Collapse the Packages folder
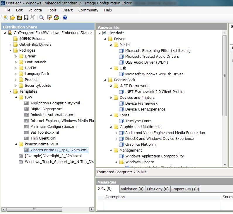This screenshot has height=214, width=233. tap(10, 51)
